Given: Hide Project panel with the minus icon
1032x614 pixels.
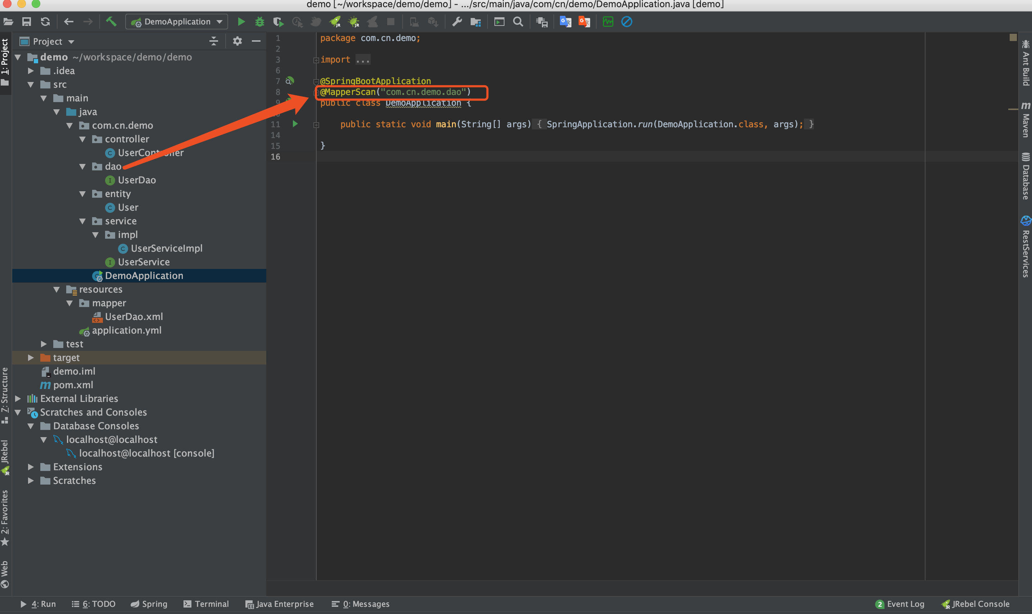Looking at the screenshot, I should (256, 41).
